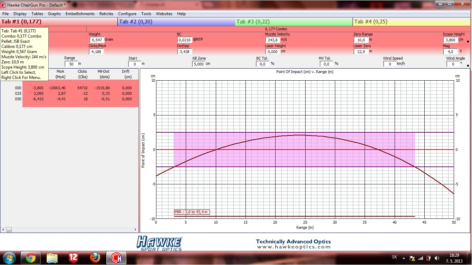Click the black square marker beside Scope Height
The image size is (472, 265).
click(468, 42)
